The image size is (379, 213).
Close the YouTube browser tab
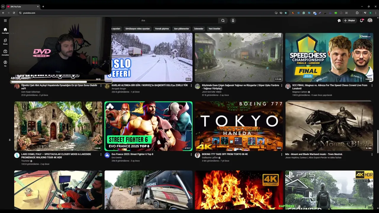(38, 7)
